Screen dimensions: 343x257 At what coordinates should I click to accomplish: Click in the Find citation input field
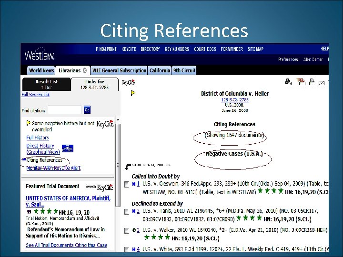pyautogui.click(x=64, y=110)
